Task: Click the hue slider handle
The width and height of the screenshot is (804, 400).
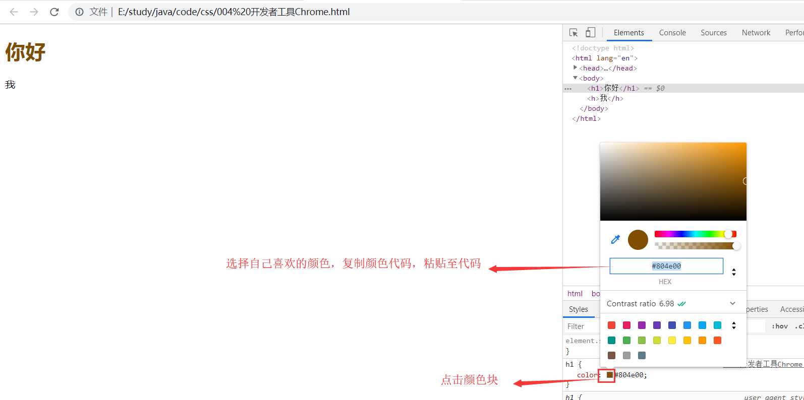Action: coord(728,234)
